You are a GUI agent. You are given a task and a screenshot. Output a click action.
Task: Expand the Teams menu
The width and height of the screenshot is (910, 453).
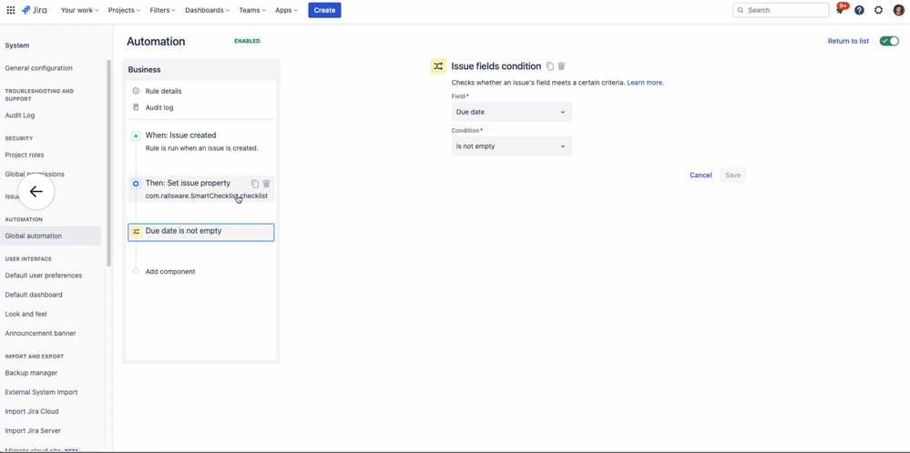[252, 10]
